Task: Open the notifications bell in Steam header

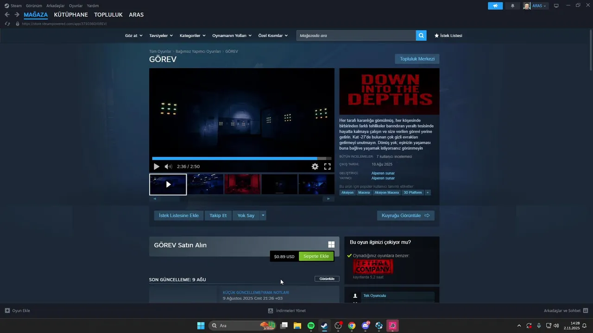Action: click(512, 6)
